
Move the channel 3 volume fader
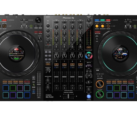pos(56,77)
